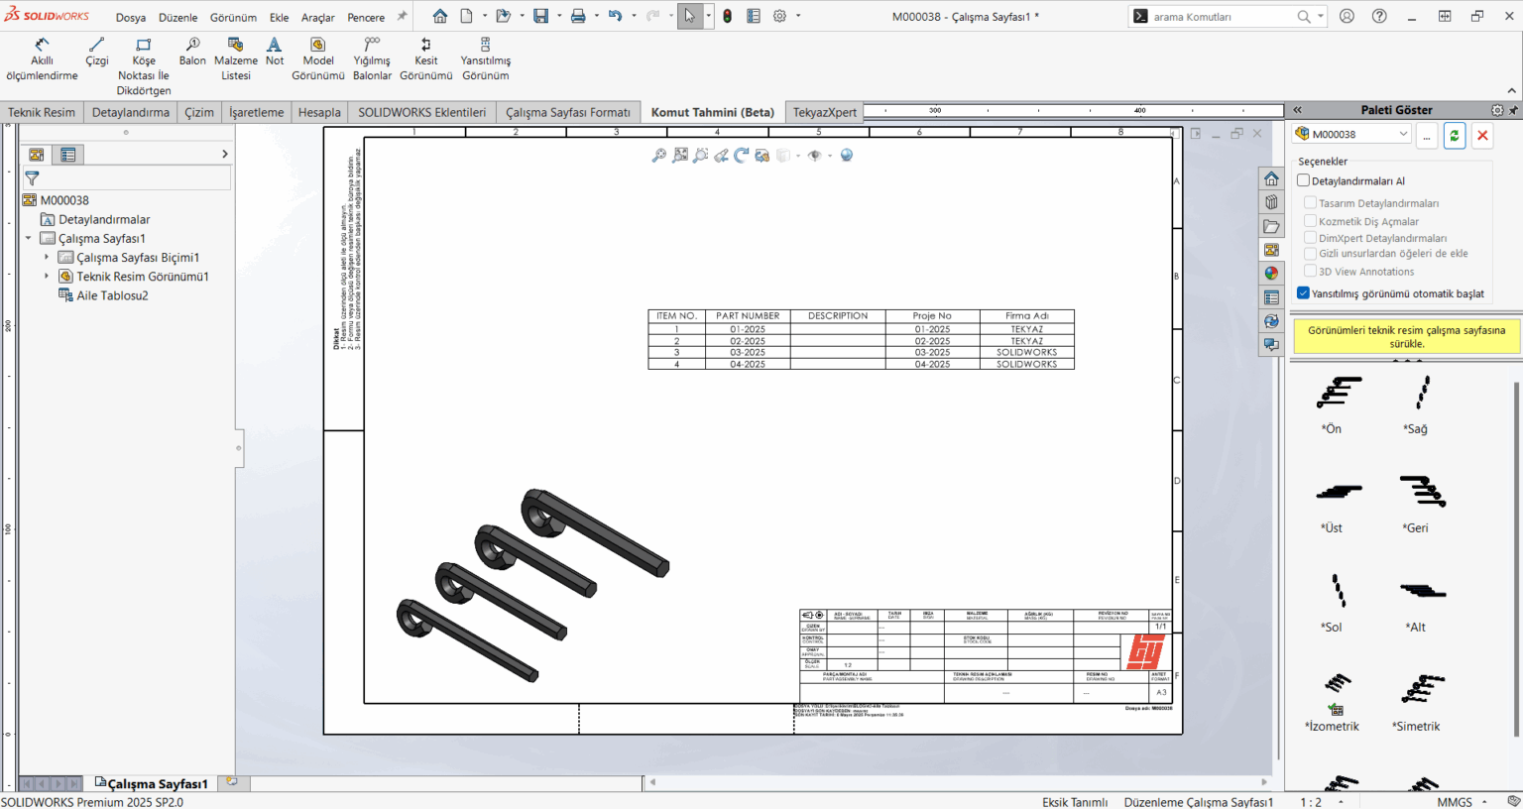Enable Detaylandırmaları Al checkbox

(1304, 180)
